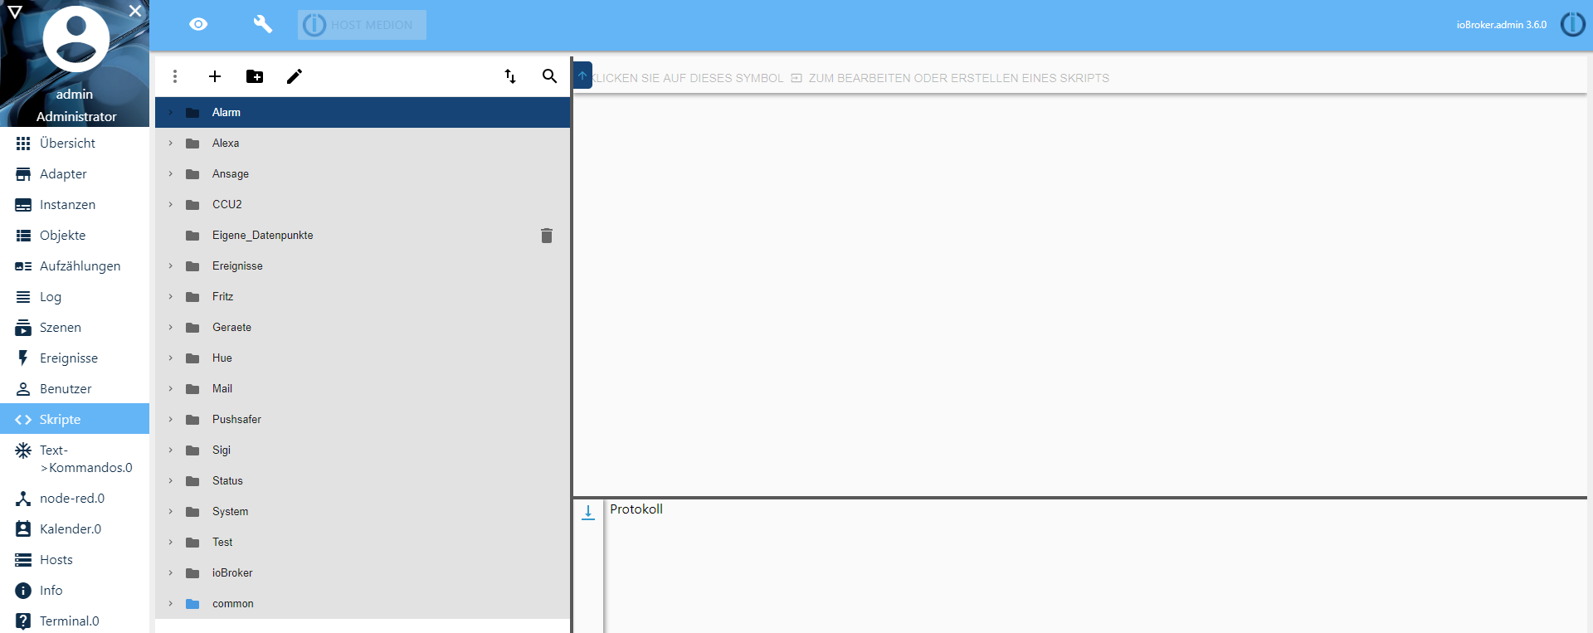The image size is (1593, 633).
Task: Delete Eigene_Datenpunkte folder via trash icon
Action: click(547, 236)
